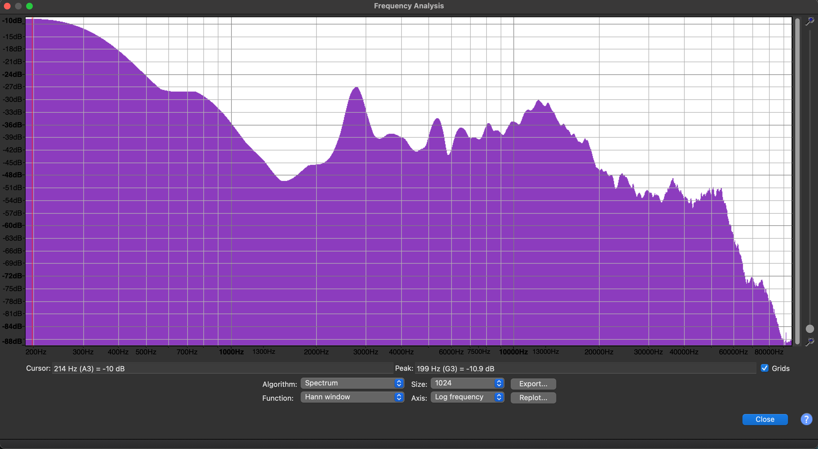Click the yellow minimize window button
818x449 pixels.
pos(18,6)
